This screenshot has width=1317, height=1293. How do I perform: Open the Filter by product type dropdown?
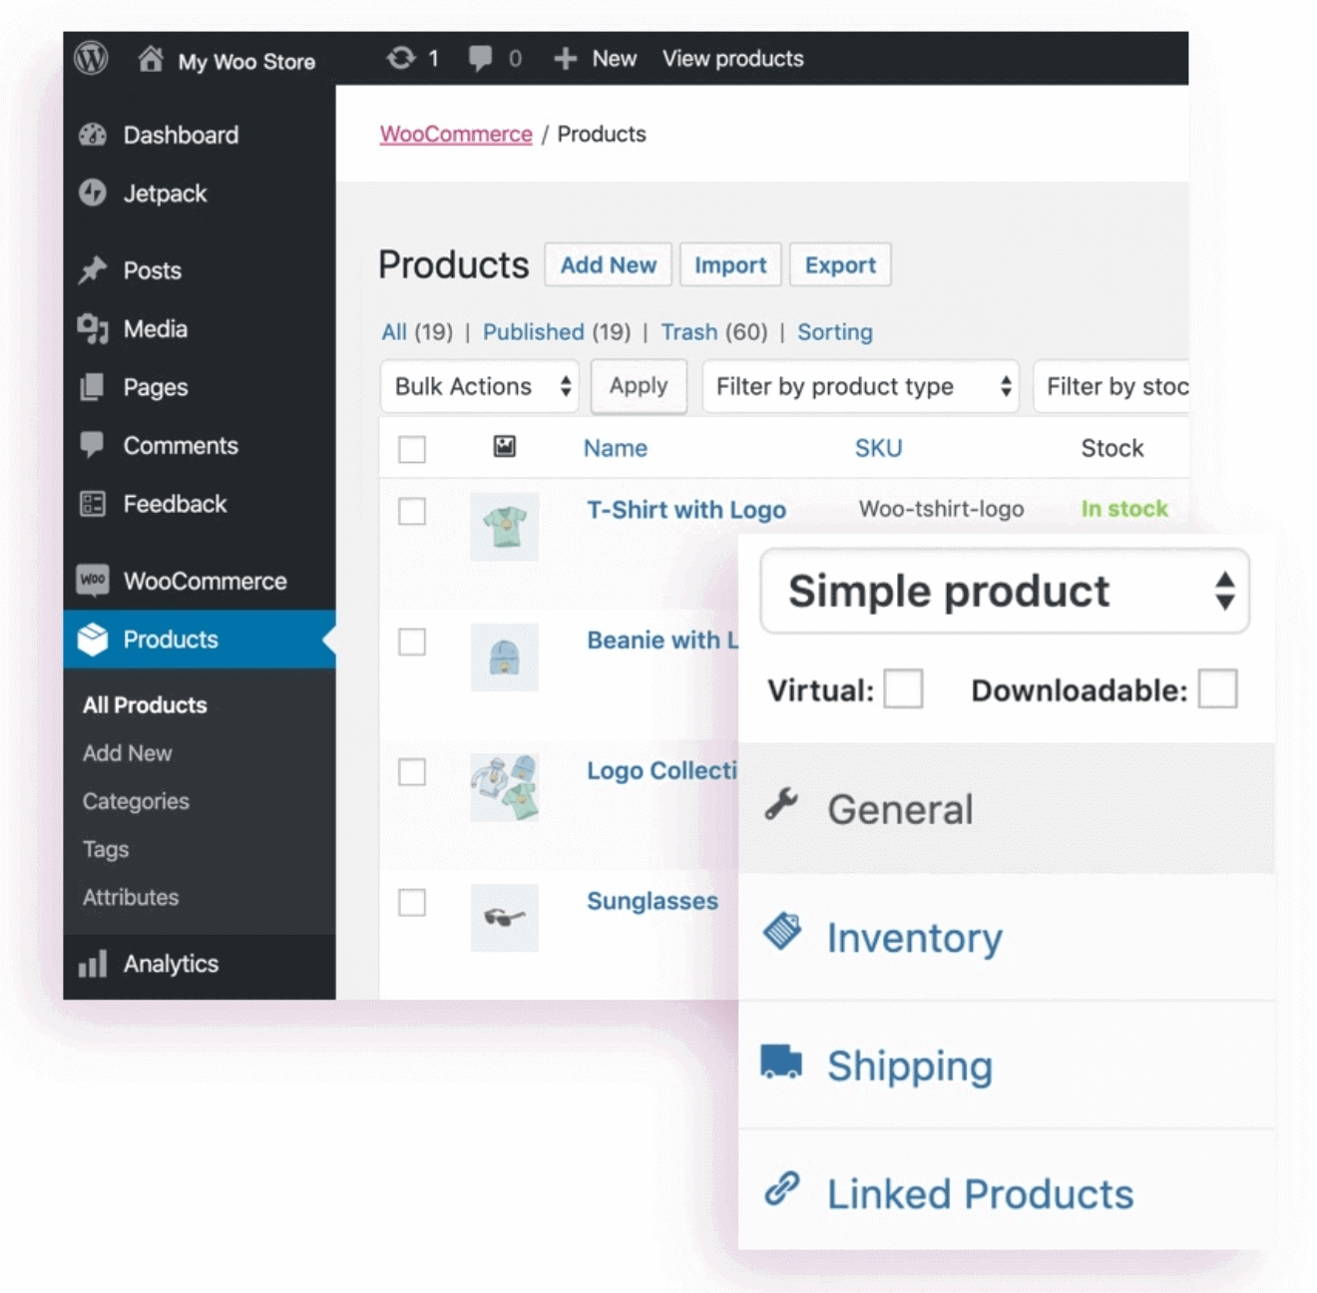(x=860, y=386)
